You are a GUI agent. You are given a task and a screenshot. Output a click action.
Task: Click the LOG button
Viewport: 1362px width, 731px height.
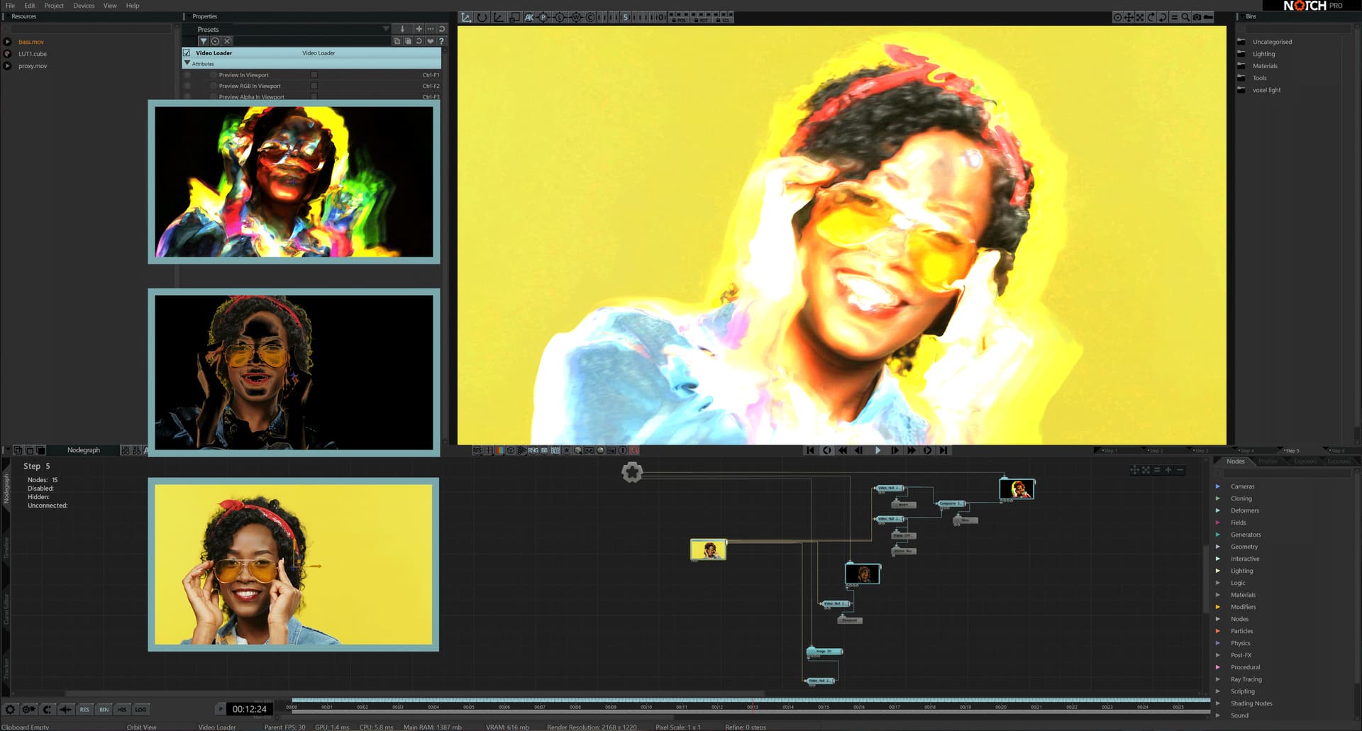140,709
